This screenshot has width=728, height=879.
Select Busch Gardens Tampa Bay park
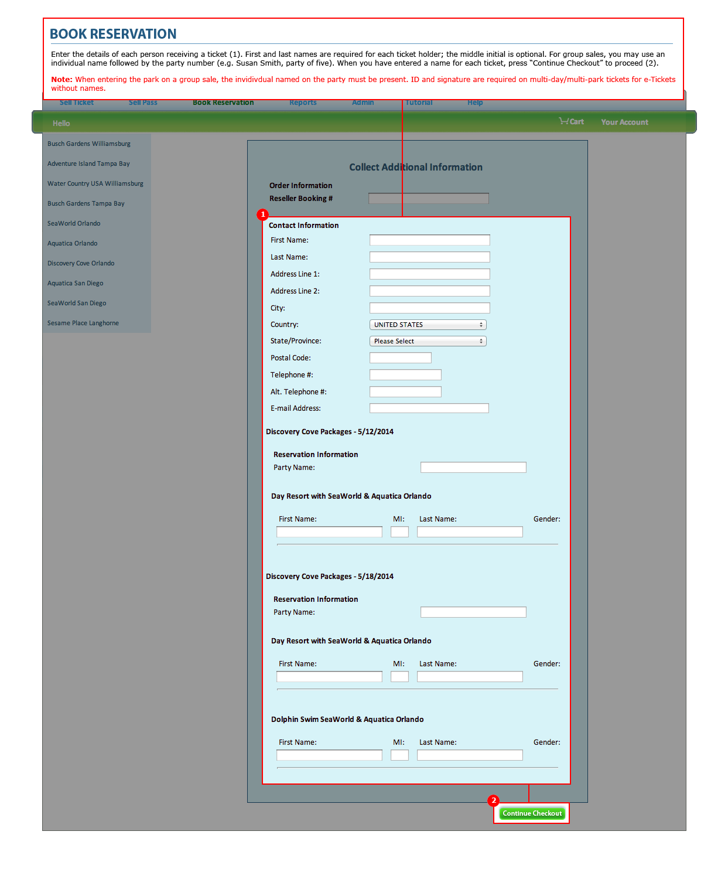pyautogui.click(x=86, y=203)
